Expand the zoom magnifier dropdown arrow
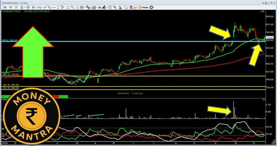Screen dimensions: 277x146 pos(128,8)
